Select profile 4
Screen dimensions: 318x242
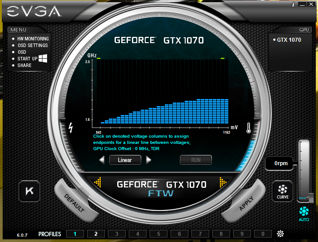(x=138, y=234)
